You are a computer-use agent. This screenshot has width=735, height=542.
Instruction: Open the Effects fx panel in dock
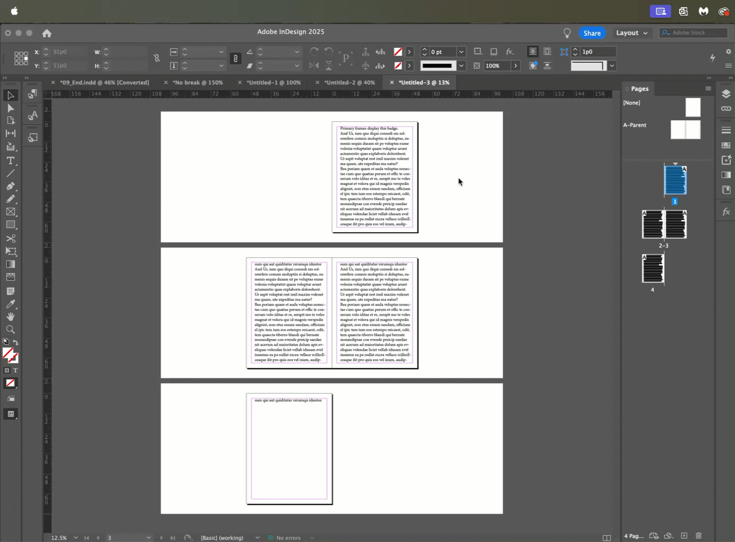pos(726,212)
